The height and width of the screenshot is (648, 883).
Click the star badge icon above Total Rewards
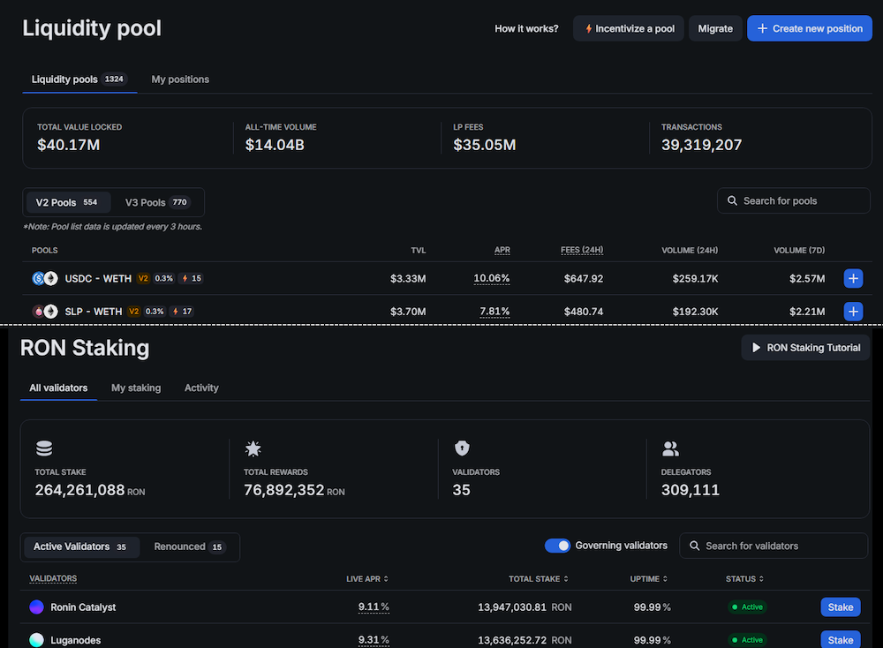pyautogui.click(x=253, y=448)
